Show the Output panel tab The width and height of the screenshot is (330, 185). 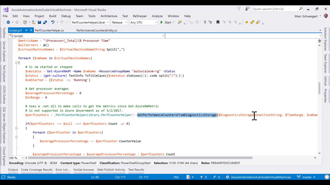[x=13, y=170]
